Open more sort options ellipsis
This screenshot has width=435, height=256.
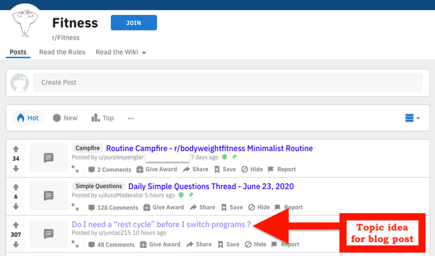[x=130, y=118]
